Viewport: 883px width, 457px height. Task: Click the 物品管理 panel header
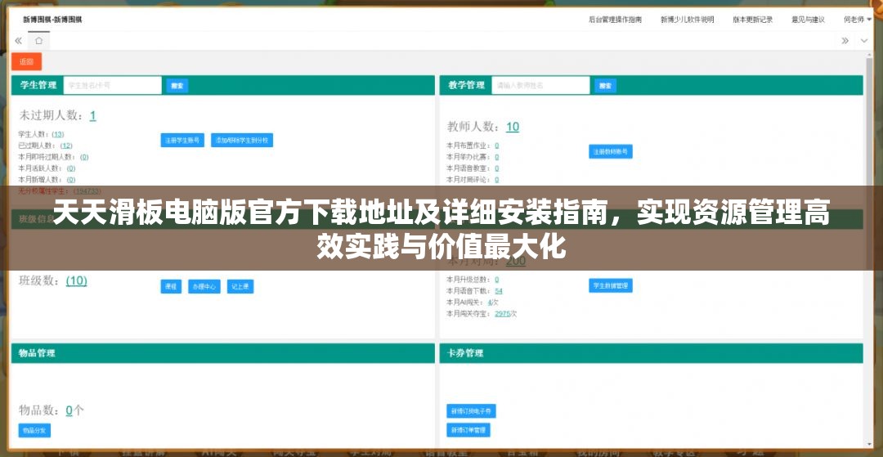pyautogui.click(x=223, y=353)
